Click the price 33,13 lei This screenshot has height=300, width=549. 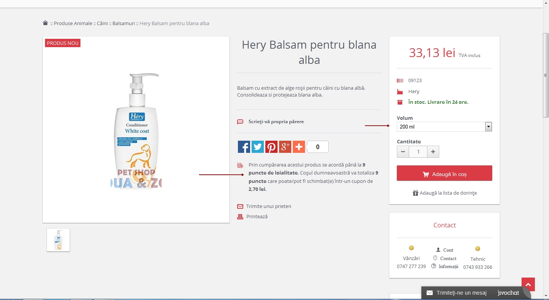pyautogui.click(x=432, y=52)
